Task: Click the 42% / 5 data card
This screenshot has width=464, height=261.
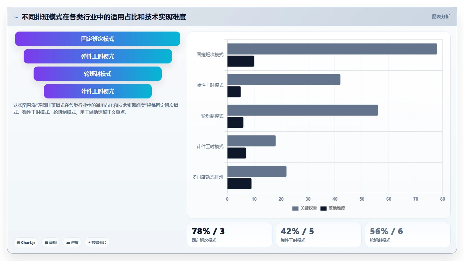Action: point(319,235)
